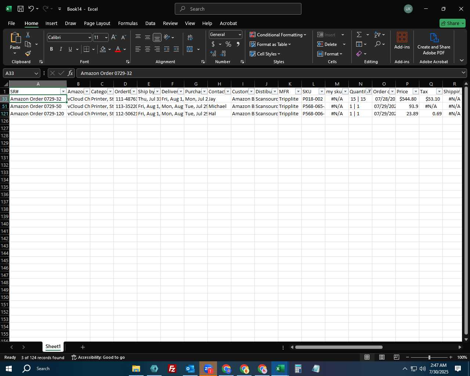Screen dimensions: 470x376
Task: Open the File menu
Action: pos(11,23)
